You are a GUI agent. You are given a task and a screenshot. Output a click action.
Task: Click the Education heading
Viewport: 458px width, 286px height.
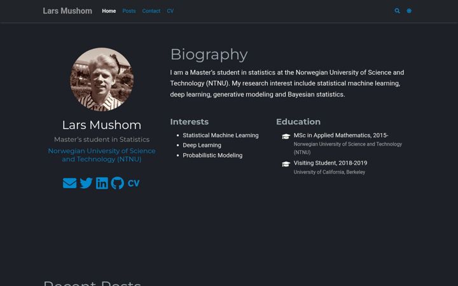coord(298,121)
